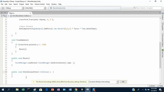Click 'SceneManager.LoadScene(' on line 46
This screenshot has height=92, width=164.
click(26, 63)
